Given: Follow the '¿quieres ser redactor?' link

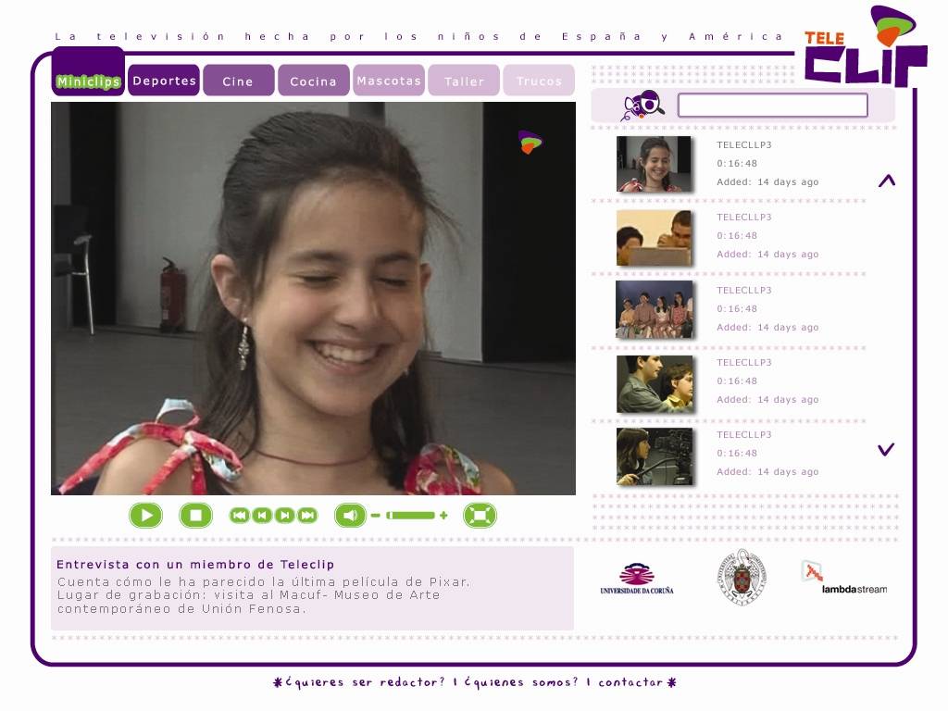Looking at the screenshot, I should [x=365, y=682].
